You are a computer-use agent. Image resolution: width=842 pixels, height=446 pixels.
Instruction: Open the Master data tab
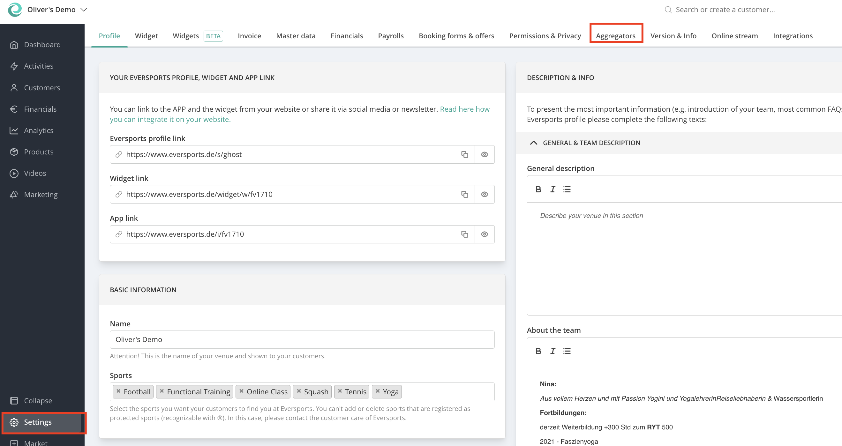pos(296,36)
